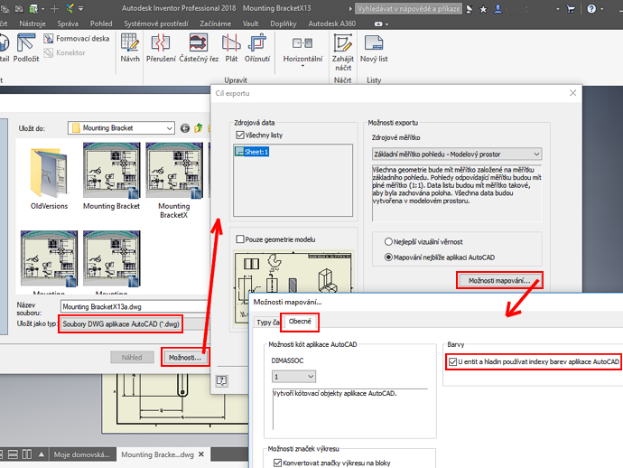Open the Uložit do folder dropdown
This screenshot has height=468, width=623.
(121, 128)
